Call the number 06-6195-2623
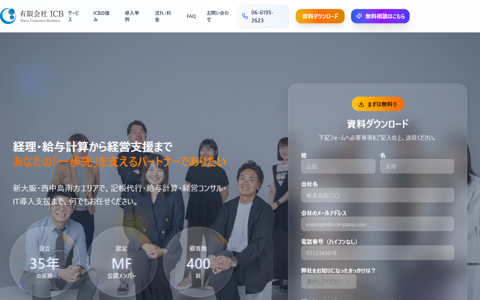 pyautogui.click(x=263, y=16)
